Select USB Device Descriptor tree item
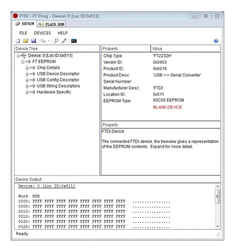Image resolution: width=235 pixels, height=252 pixels. (x=58, y=74)
